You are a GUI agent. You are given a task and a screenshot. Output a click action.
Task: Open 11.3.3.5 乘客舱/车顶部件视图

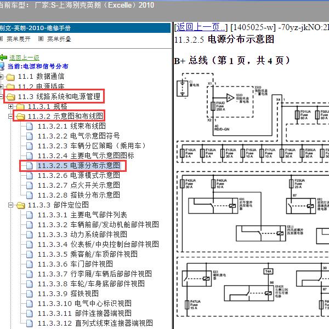(88, 255)
